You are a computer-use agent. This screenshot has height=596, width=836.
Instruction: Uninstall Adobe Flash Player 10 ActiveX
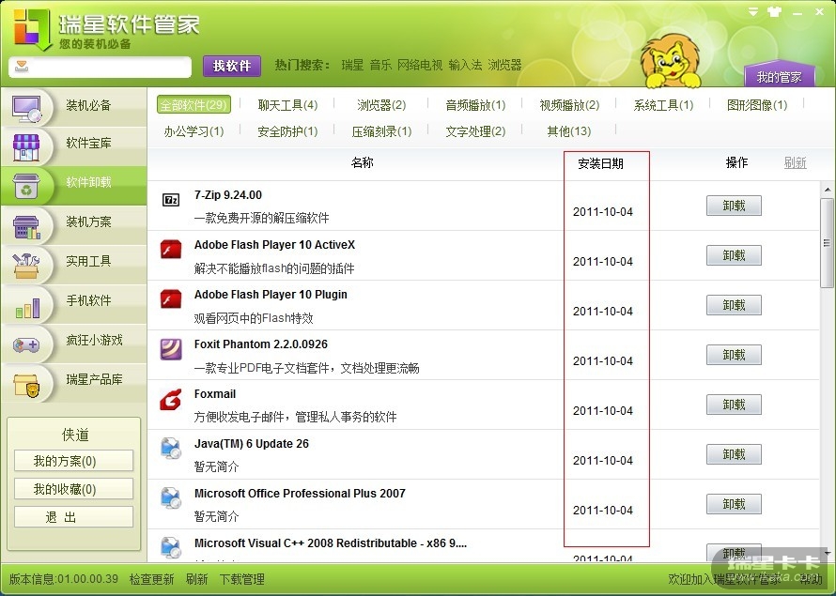734,255
